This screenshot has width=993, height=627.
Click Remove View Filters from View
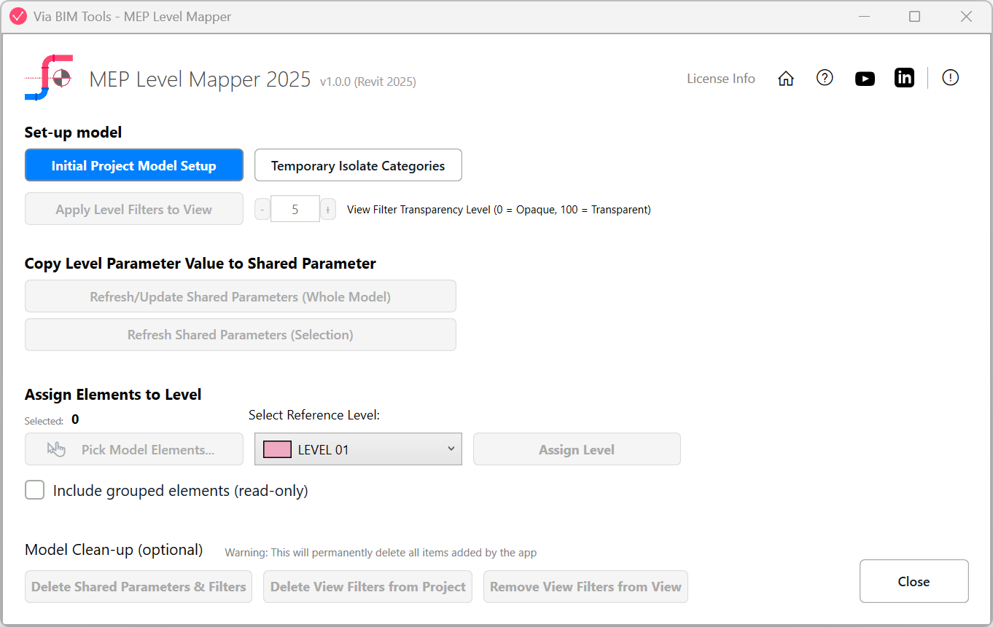(585, 586)
